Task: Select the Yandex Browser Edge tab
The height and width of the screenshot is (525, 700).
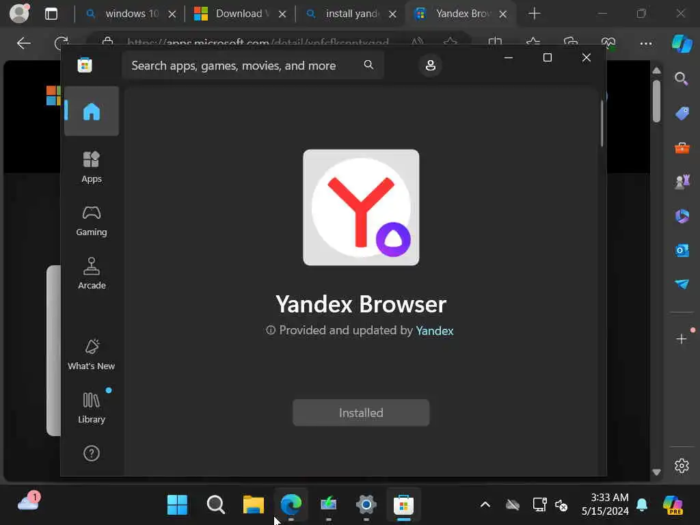Action: [x=460, y=14]
